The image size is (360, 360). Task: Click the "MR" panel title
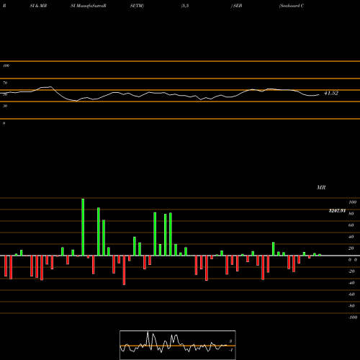321,187
